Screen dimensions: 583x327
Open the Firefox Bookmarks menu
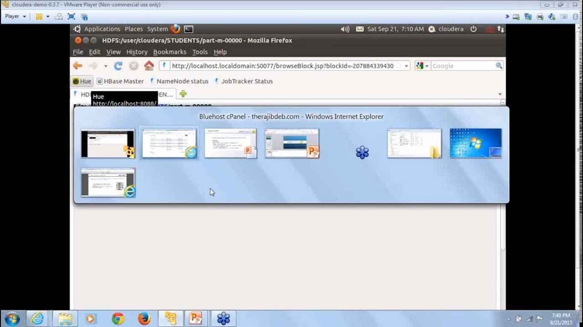[169, 52]
